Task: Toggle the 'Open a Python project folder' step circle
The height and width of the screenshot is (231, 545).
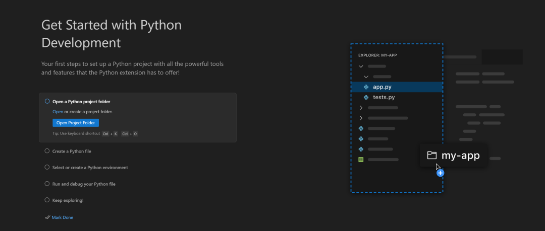Action: pyautogui.click(x=47, y=101)
